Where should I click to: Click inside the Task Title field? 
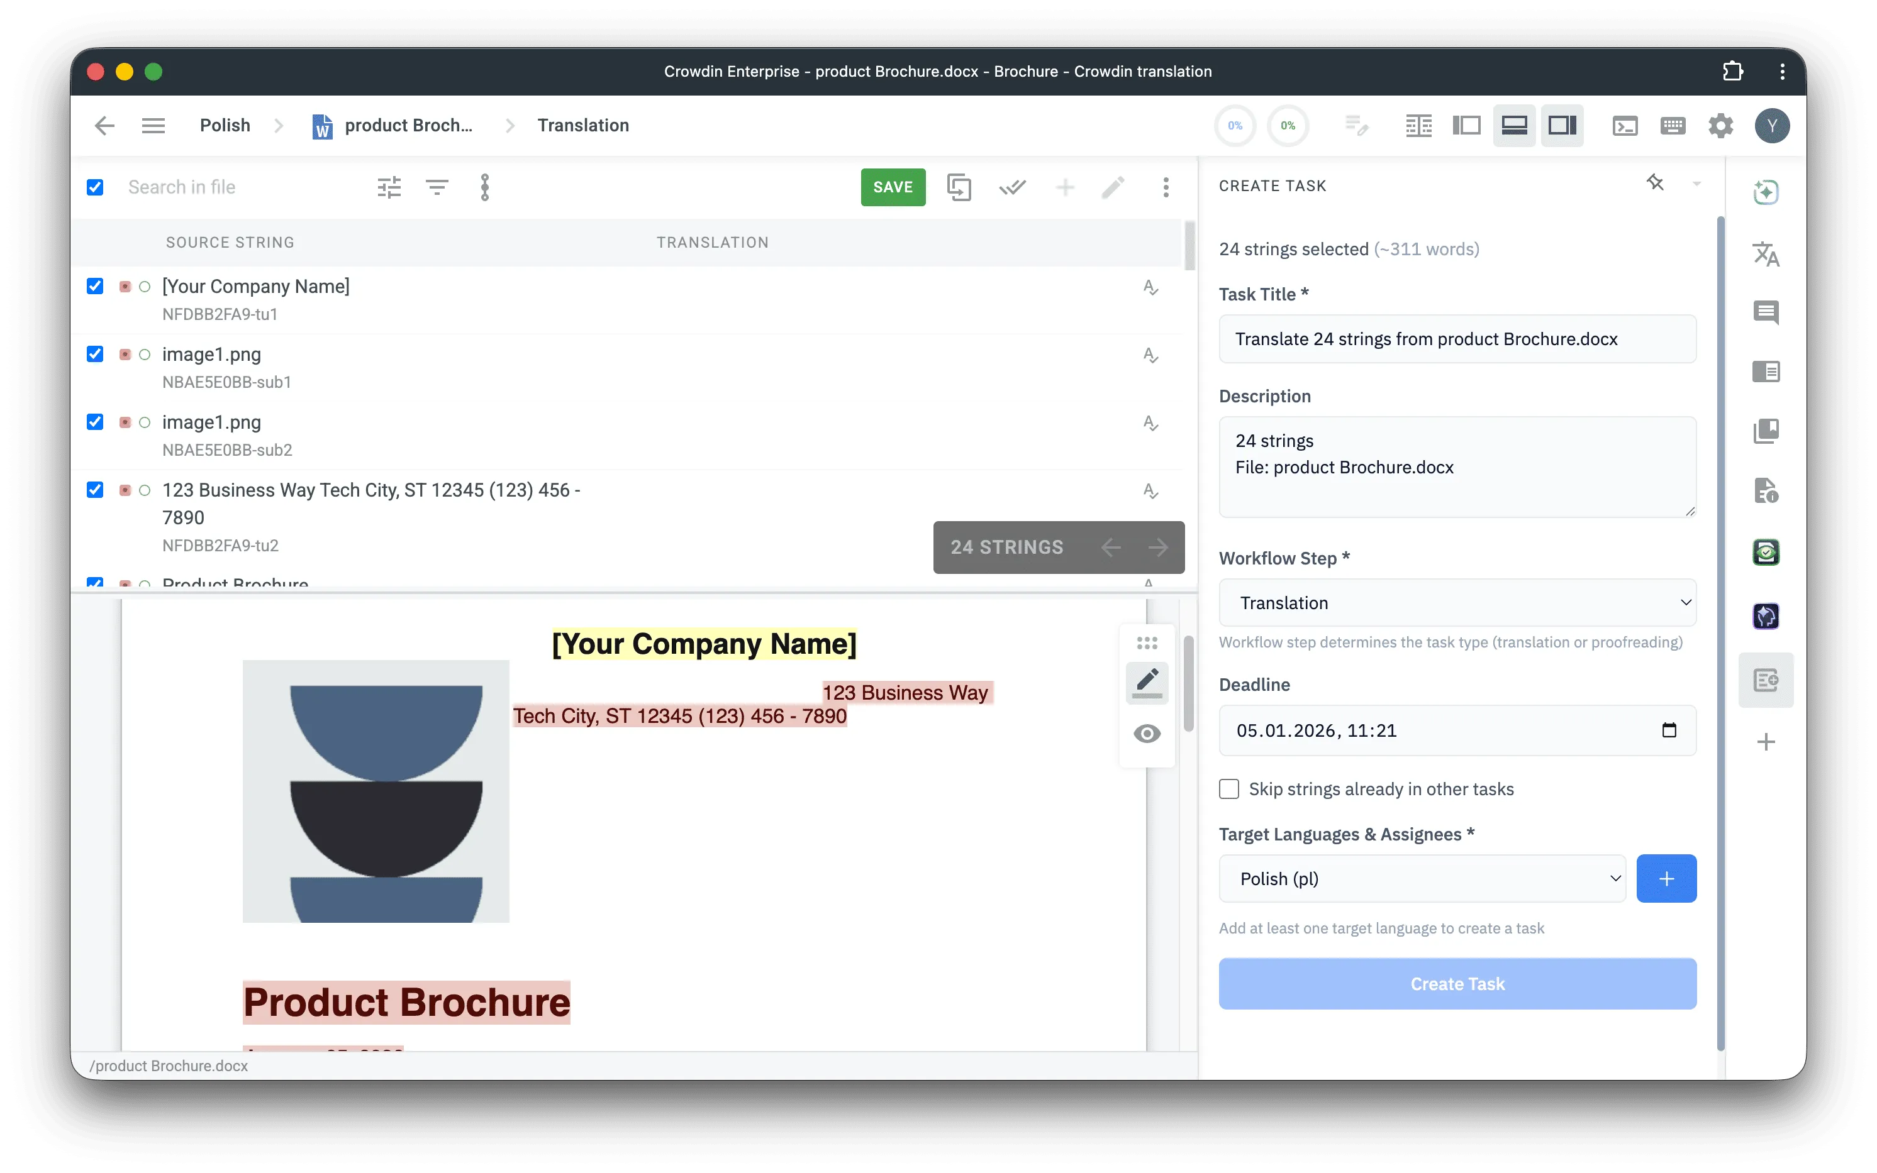(x=1457, y=339)
